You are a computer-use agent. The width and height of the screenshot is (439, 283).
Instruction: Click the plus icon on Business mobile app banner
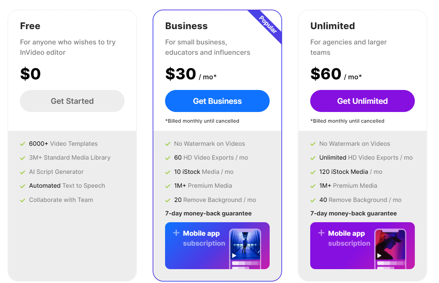click(x=176, y=233)
